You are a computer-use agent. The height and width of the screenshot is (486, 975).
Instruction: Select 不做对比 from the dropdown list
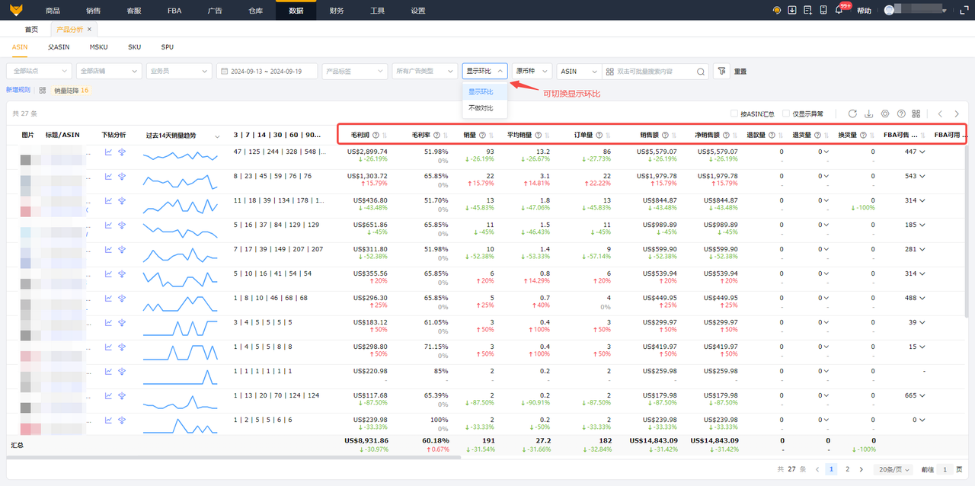coord(480,108)
